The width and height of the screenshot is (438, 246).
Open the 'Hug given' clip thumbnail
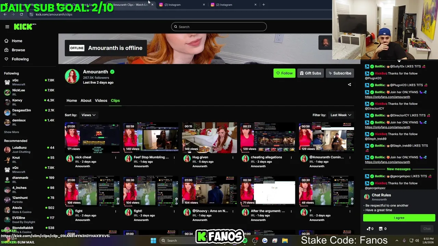click(209, 138)
